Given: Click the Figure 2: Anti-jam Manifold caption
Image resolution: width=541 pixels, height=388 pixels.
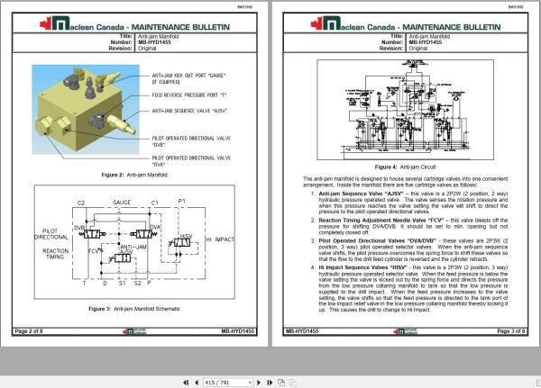Looking at the screenshot, I should click(x=134, y=175).
